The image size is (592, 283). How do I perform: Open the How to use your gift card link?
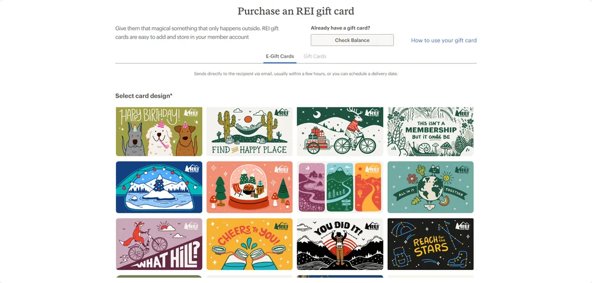(443, 40)
